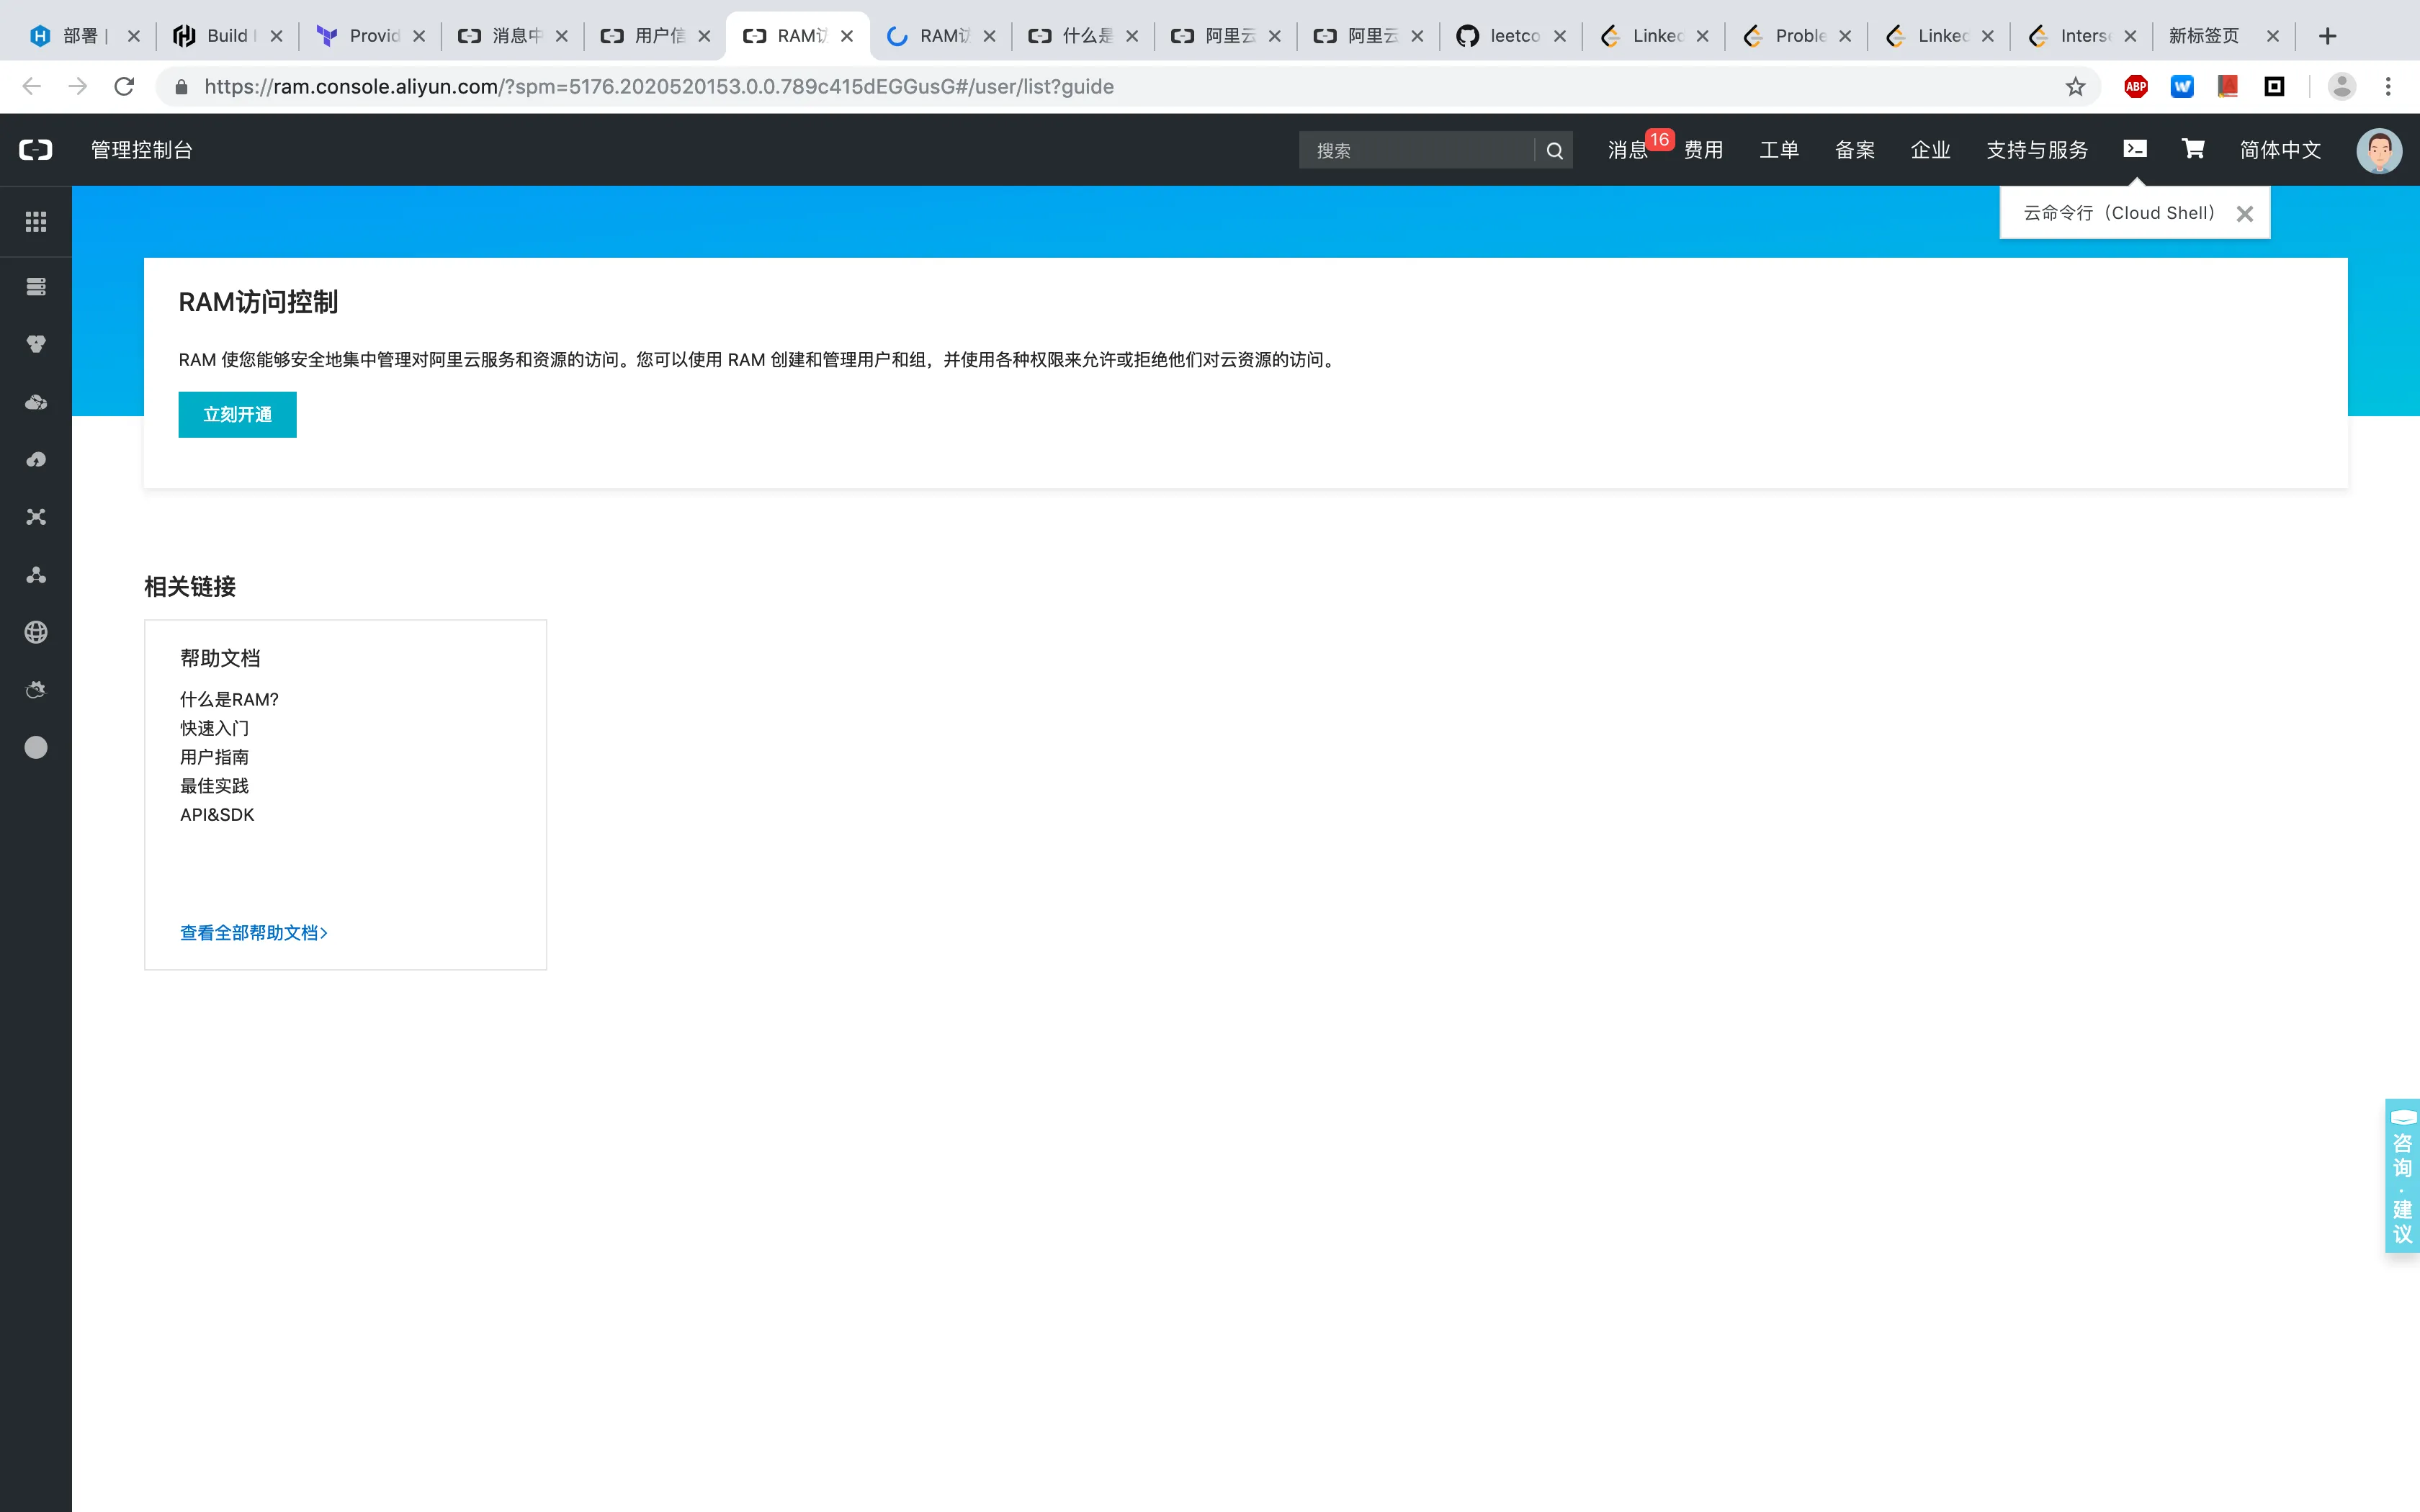Viewport: 2420px width, 1512px height.
Task: Click the user avatar in console header
Action: point(2379,150)
